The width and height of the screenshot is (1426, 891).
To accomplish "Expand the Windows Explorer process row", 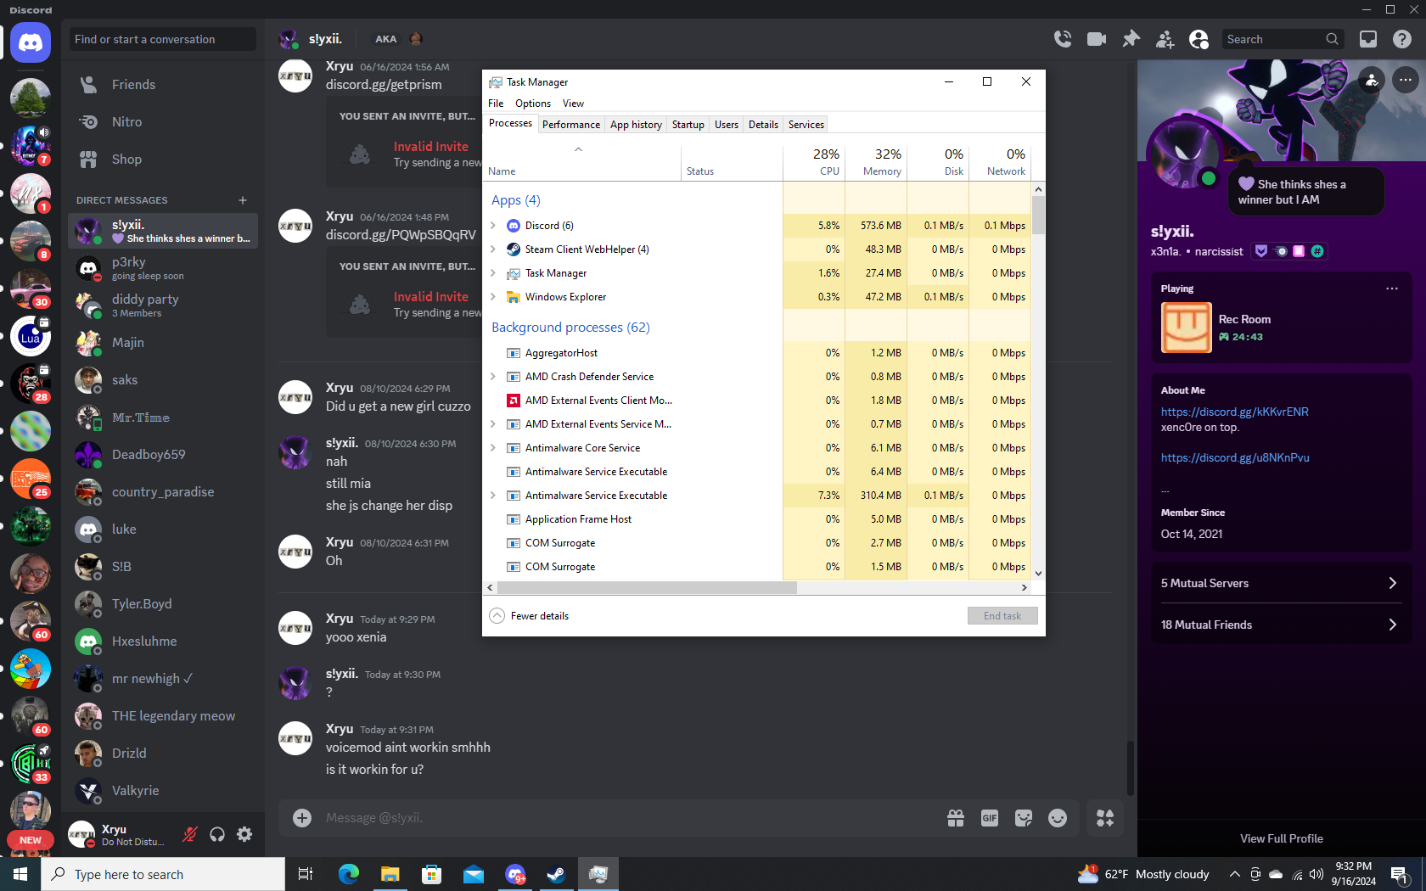I will click(493, 297).
